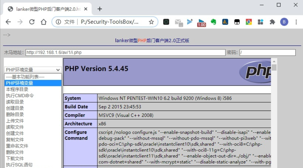Select 读取文件 from the list
The image size is (303, 168).
click(x=33, y=127)
